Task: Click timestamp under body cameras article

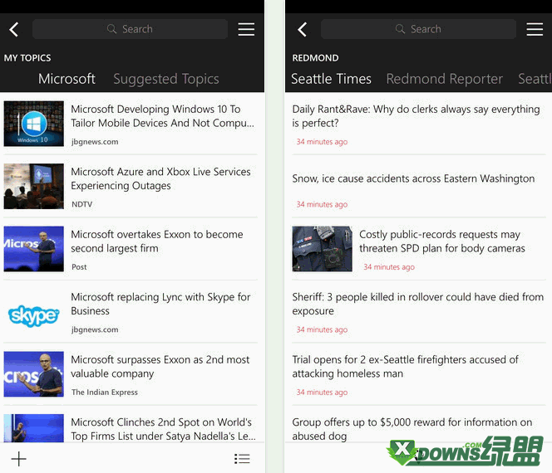Action: [389, 266]
